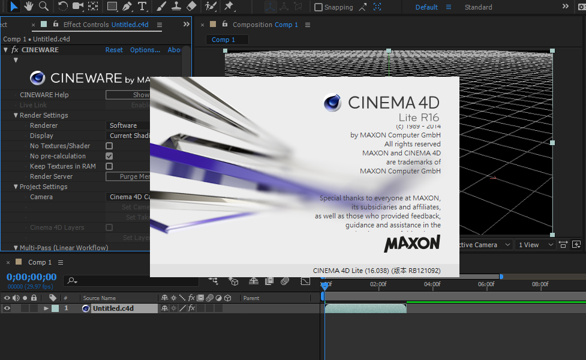Open Effect Controls panel menu
The height and width of the screenshot is (360, 586).
[160, 25]
